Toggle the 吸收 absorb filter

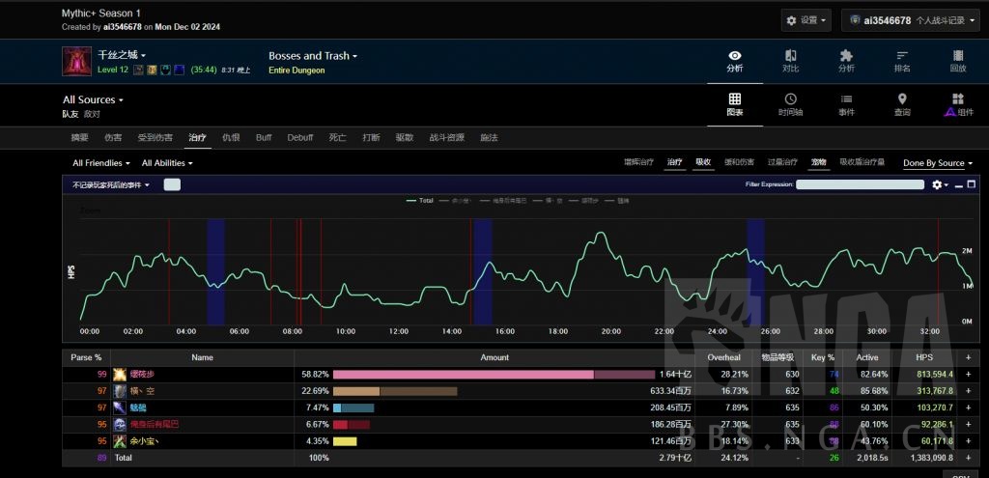point(703,163)
